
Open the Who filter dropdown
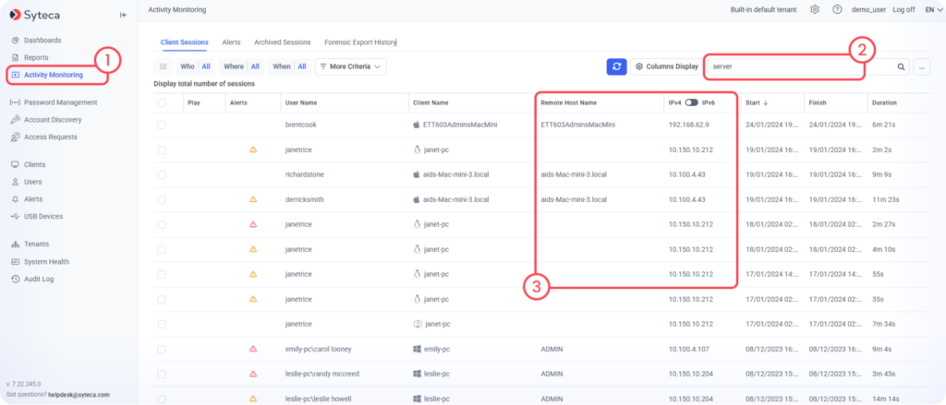pyautogui.click(x=195, y=66)
